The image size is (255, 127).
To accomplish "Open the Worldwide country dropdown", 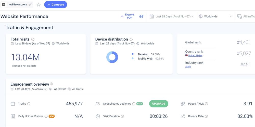I will (x=215, y=17).
